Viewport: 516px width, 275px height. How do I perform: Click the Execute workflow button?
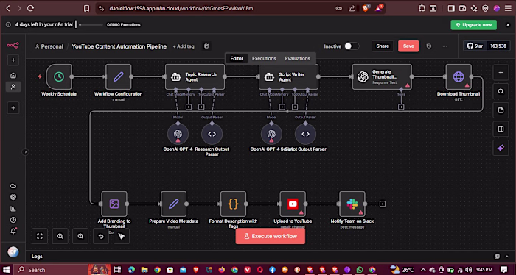pyautogui.click(x=271, y=236)
